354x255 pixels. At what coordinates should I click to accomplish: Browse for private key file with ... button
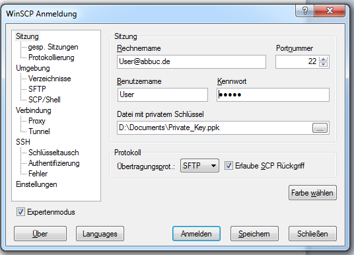tap(320, 128)
